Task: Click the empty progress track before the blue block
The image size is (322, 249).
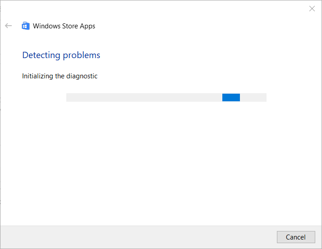Action: pos(144,97)
